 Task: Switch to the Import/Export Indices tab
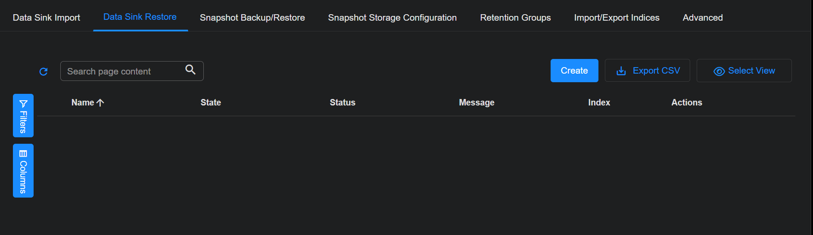point(617,18)
